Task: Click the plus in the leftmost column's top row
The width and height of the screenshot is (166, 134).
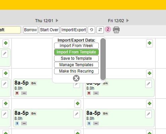Action: click(6, 43)
